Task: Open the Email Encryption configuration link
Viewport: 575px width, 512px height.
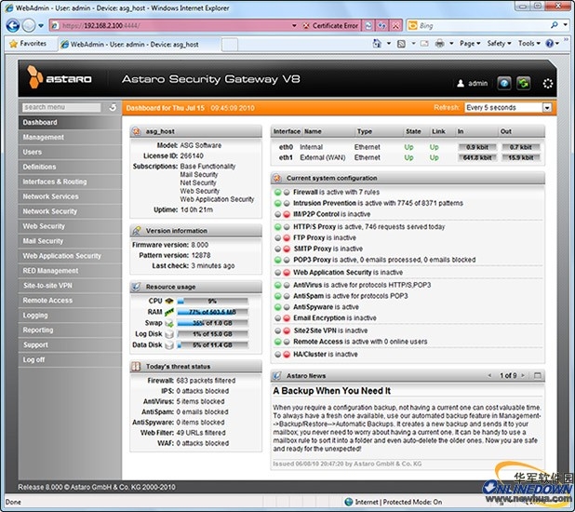Action: click(319, 318)
